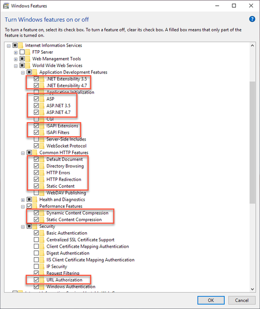
Task: Click the WebSocket Protocol folder icon
Action: click(42, 146)
